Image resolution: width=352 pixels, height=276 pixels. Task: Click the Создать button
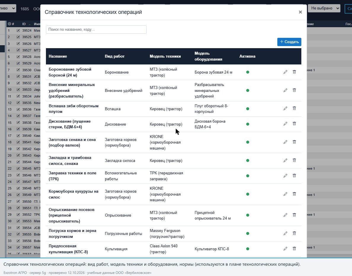(289, 42)
